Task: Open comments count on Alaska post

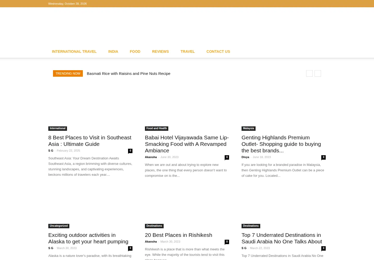Action: pos(130,248)
